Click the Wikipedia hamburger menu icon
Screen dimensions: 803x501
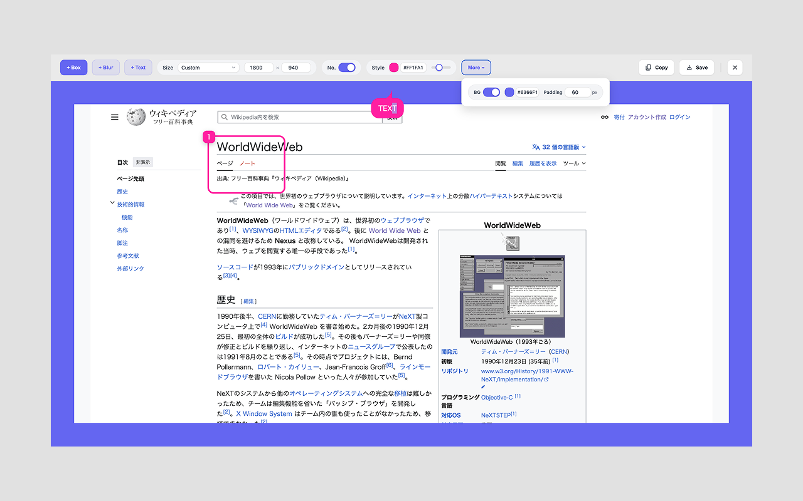coord(115,117)
